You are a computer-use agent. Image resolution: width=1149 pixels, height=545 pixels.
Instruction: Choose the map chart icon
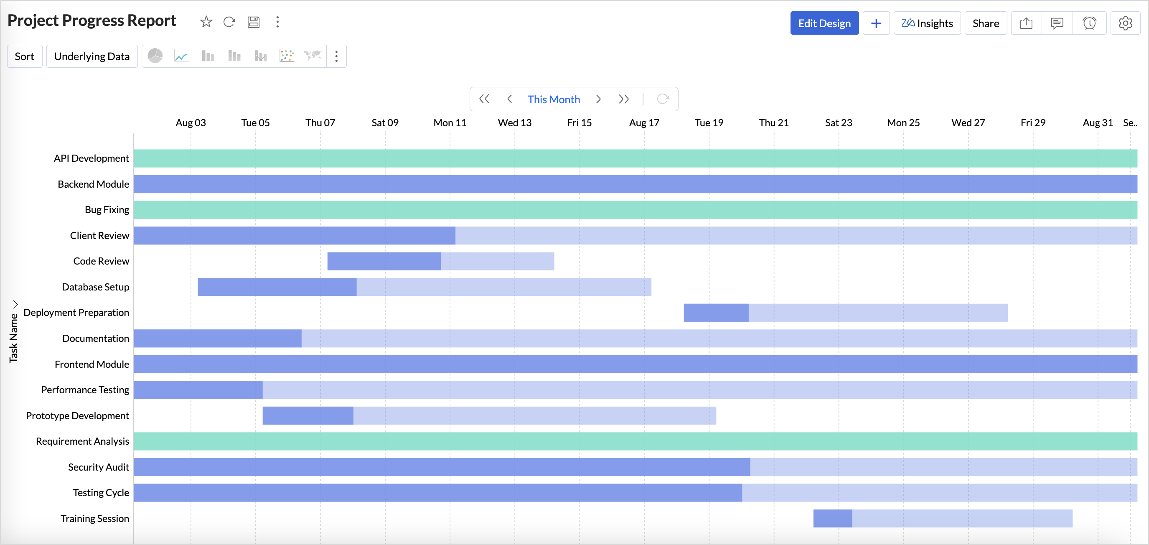[313, 55]
